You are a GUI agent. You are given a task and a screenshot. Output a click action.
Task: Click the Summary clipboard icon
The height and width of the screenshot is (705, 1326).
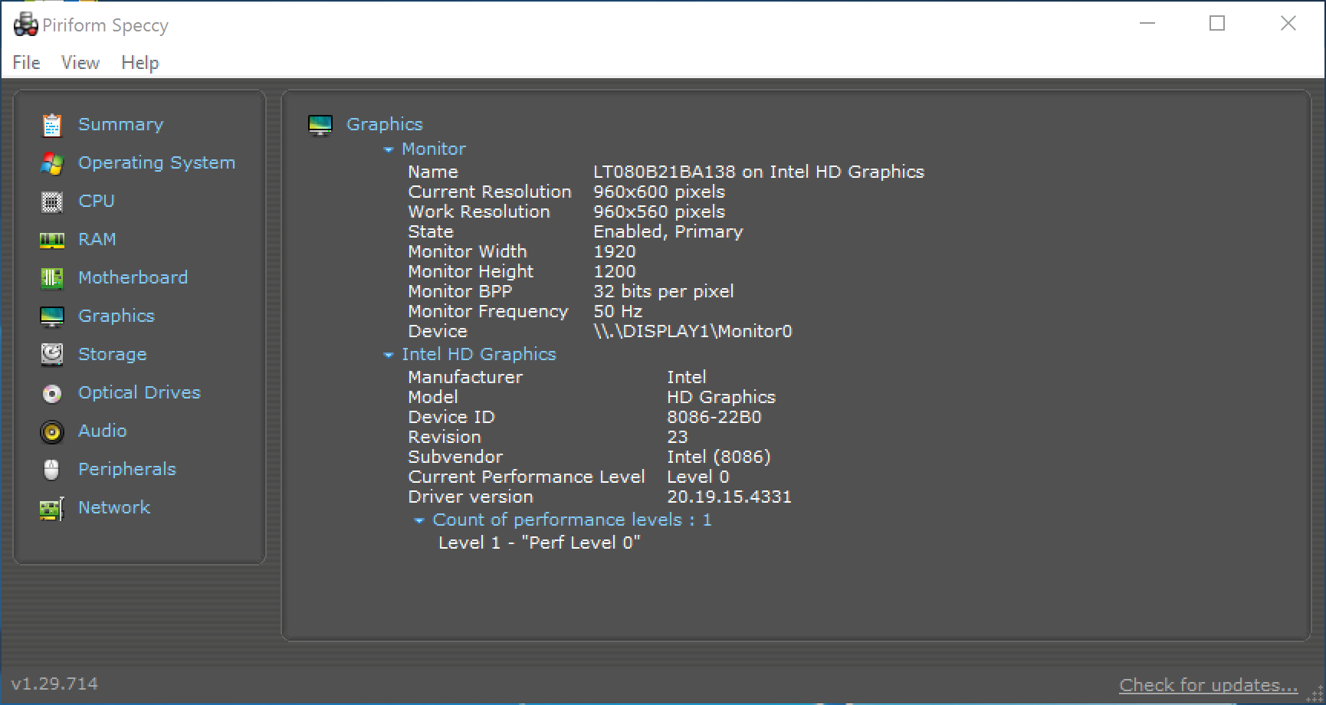51,125
